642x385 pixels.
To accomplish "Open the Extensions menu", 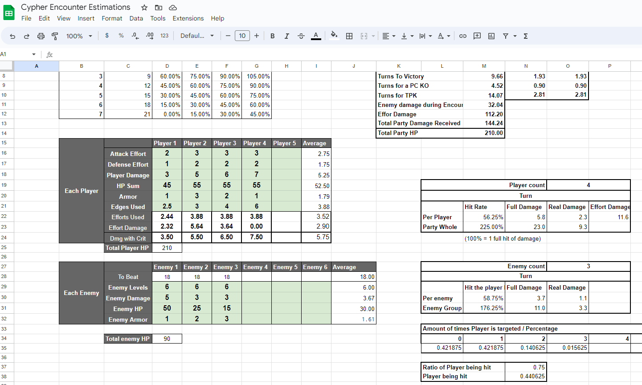I will coord(188,18).
